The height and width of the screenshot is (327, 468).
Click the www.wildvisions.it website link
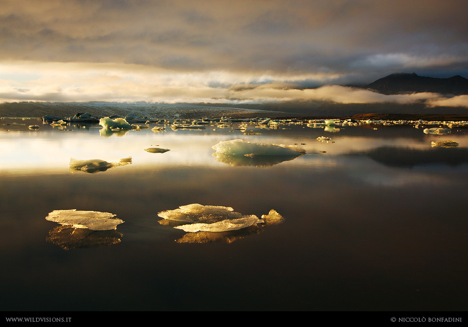(x=39, y=319)
